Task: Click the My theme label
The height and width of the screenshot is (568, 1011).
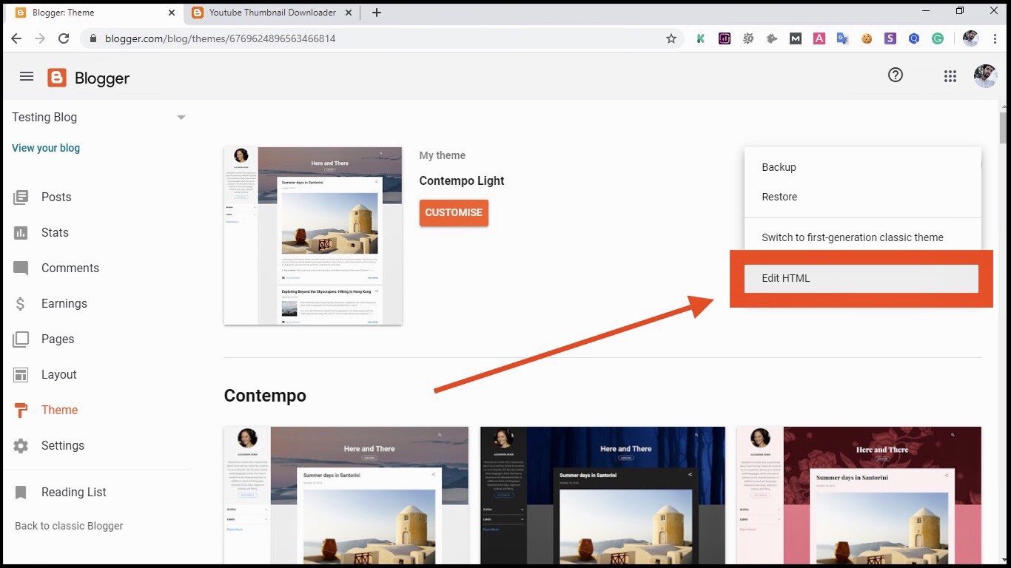Action: pos(443,155)
